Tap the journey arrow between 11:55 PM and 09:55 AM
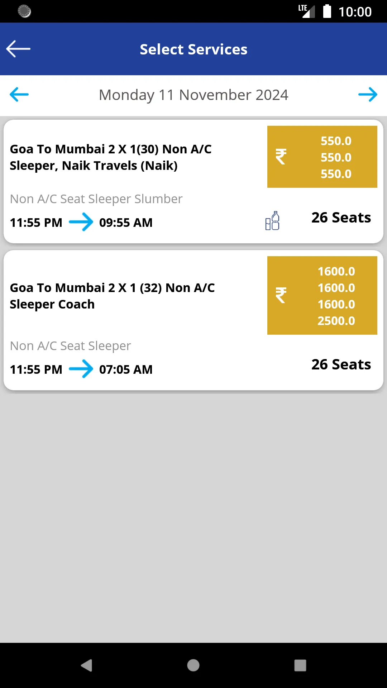 coord(81,222)
